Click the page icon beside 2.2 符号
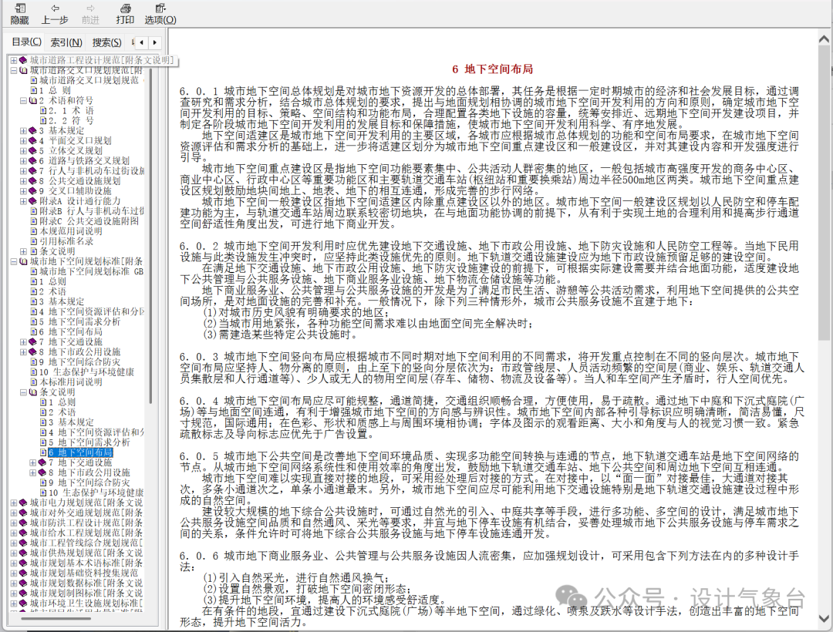Viewport: 833px width, 632px height. (x=43, y=121)
